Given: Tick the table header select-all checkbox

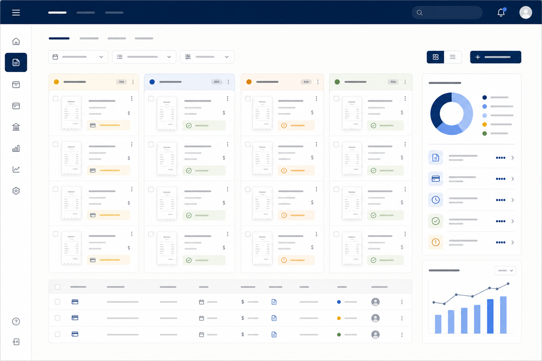Looking at the screenshot, I should [x=58, y=287].
